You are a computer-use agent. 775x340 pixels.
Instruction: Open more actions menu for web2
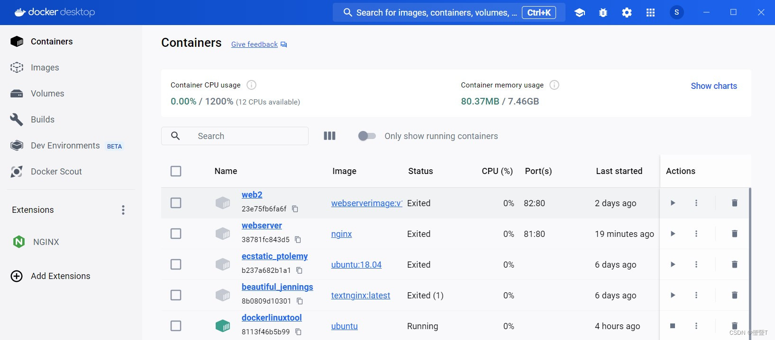click(696, 203)
